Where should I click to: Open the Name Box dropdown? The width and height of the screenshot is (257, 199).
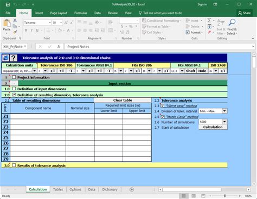coord(25,47)
